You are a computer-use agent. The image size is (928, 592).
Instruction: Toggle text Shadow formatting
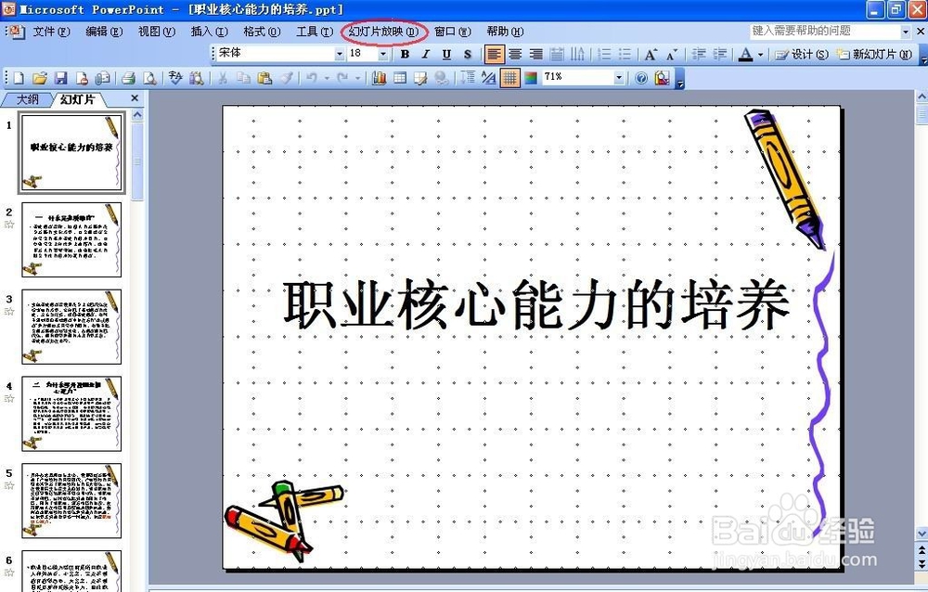coord(468,55)
